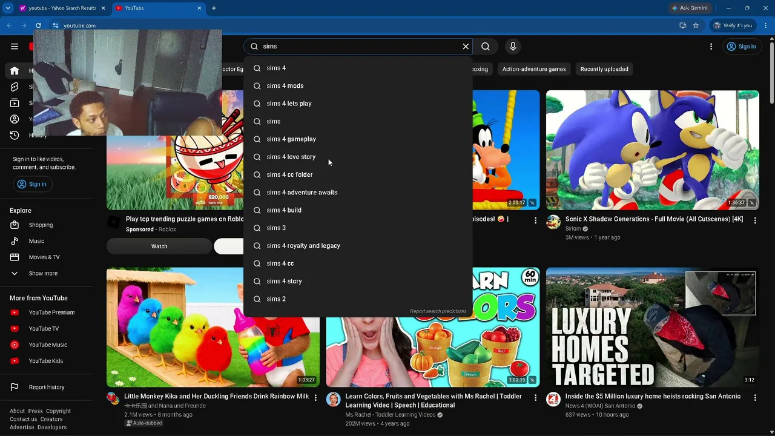Click the Verify it's you profile chip
775x436 pixels.
pyautogui.click(x=733, y=25)
